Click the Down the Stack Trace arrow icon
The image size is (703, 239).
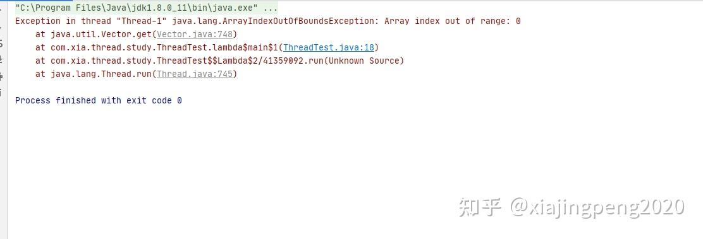pyautogui.click(x=2, y=25)
